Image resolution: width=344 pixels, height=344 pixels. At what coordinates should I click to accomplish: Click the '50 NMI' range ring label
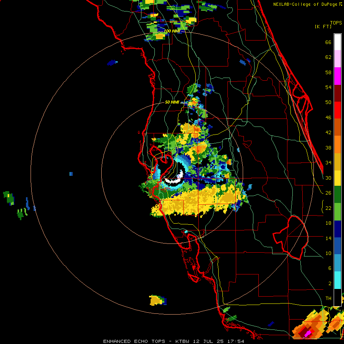[172, 102]
